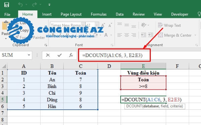Open the View tab
The height and width of the screenshot is (125, 201).
pyautogui.click(x=158, y=14)
